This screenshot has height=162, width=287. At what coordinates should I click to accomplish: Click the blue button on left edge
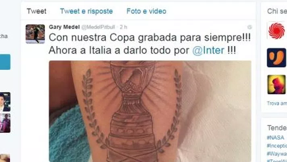[5, 62]
